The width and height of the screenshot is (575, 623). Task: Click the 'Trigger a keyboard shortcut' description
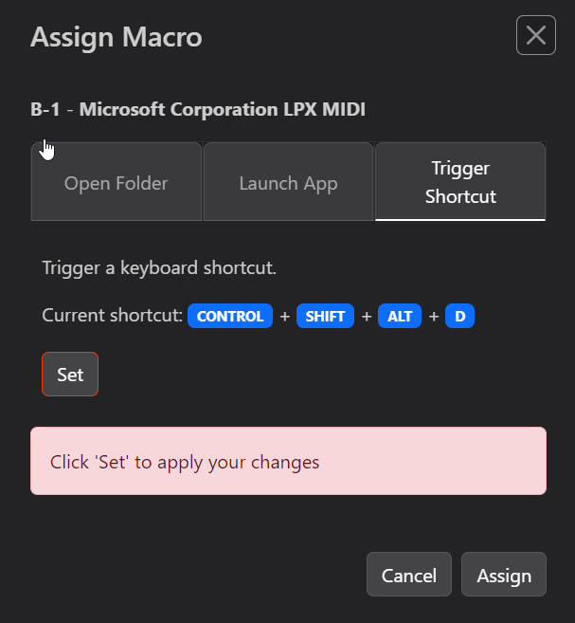159,268
